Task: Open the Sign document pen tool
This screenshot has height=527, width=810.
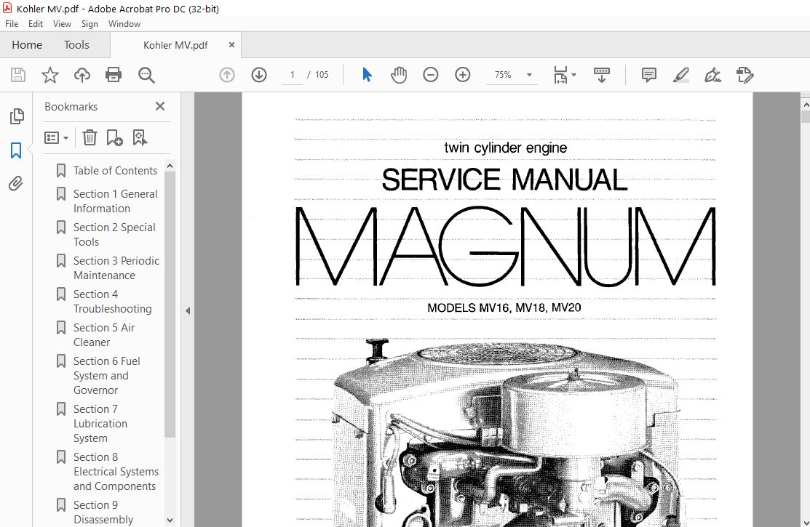Action: 713,75
